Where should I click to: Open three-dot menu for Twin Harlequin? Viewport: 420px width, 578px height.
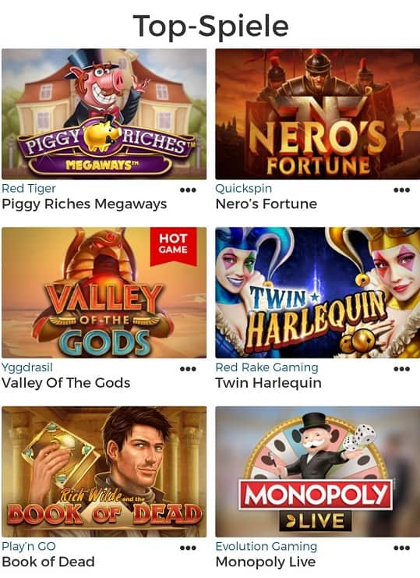click(x=401, y=369)
